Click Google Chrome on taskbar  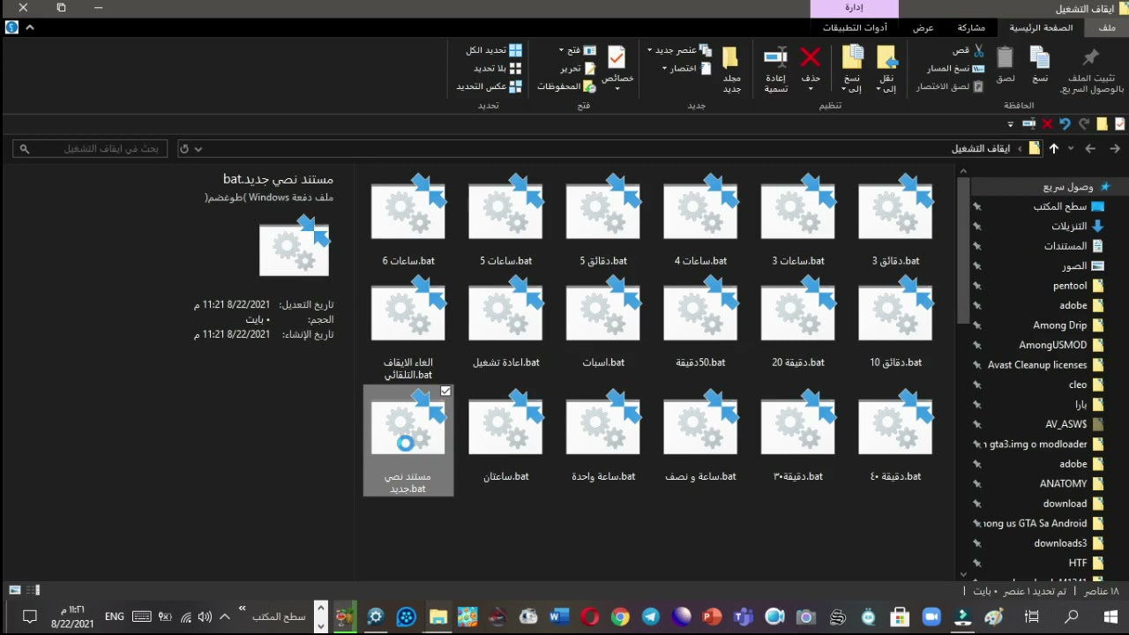pos(620,617)
